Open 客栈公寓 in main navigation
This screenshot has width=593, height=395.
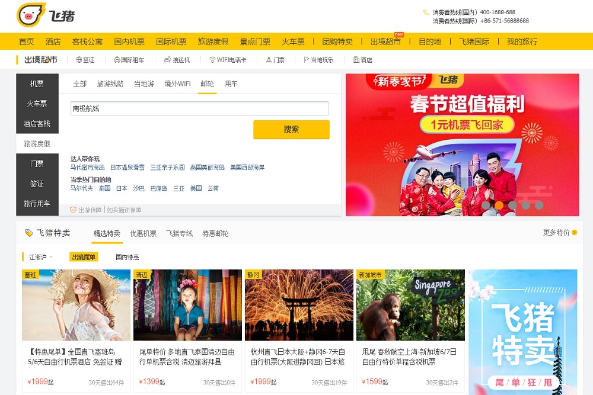pos(87,41)
